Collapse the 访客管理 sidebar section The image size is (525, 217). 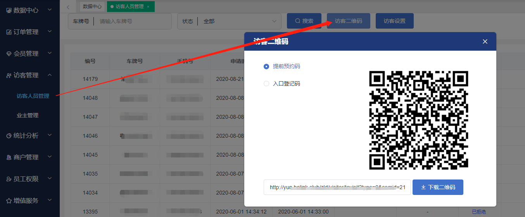pyautogui.click(x=50, y=75)
